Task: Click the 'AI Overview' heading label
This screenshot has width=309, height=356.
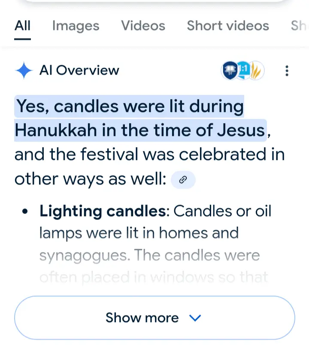Action: click(x=79, y=70)
